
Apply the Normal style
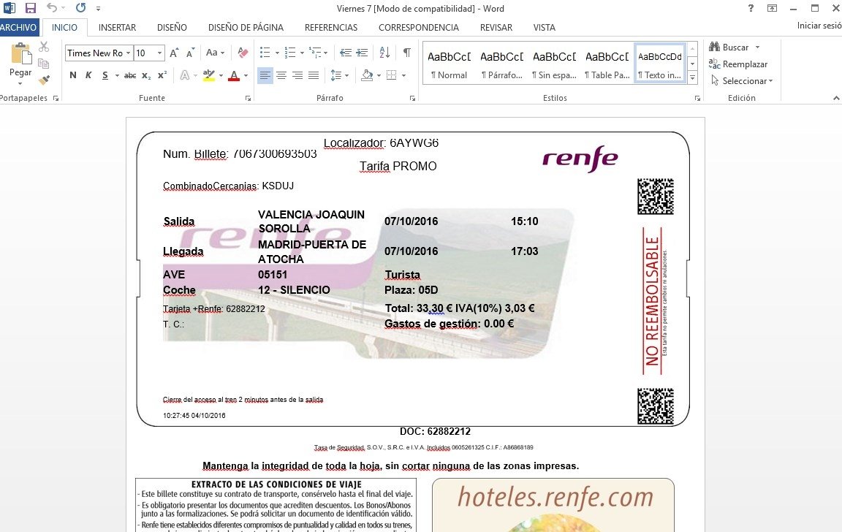449,64
